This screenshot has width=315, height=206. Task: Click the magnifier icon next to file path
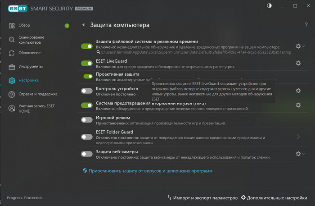click(x=98, y=52)
